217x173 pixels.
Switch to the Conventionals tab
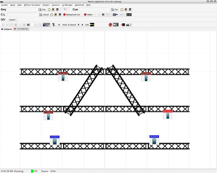point(21,29)
